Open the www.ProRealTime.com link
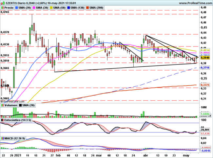Image resolution: width=213 pixels, height=158 pixels. pyautogui.click(x=196, y=3)
